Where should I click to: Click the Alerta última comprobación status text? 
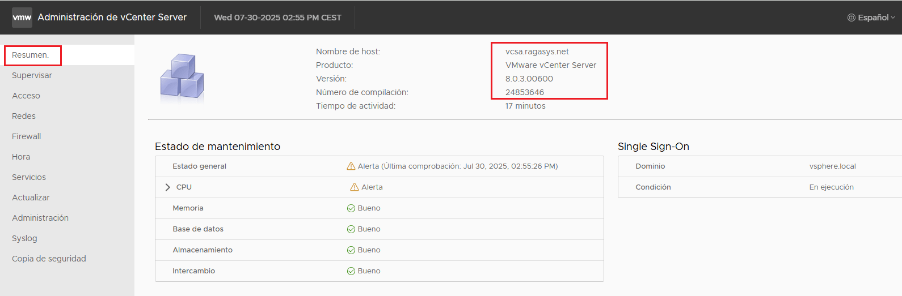tap(458, 166)
